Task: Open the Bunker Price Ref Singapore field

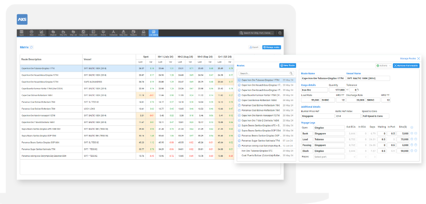Action: [318, 116]
